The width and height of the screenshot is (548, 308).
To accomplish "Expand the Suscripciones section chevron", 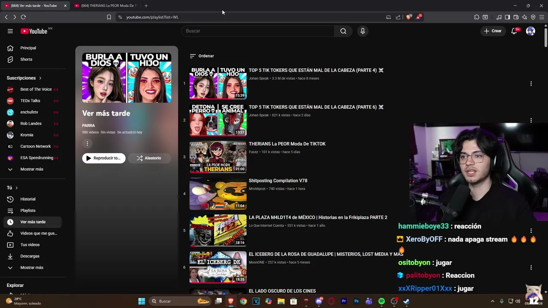I will [x=40, y=78].
